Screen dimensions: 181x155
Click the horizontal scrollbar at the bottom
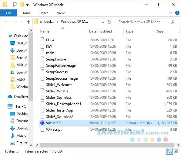(x=107, y=145)
